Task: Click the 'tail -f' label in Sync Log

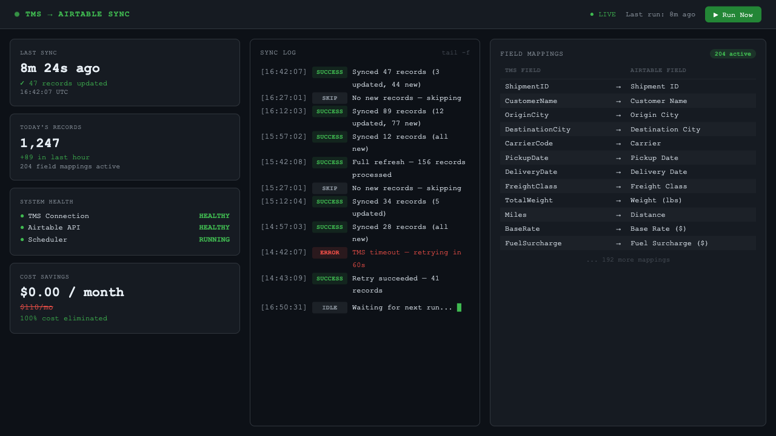Action: pyautogui.click(x=456, y=53)
